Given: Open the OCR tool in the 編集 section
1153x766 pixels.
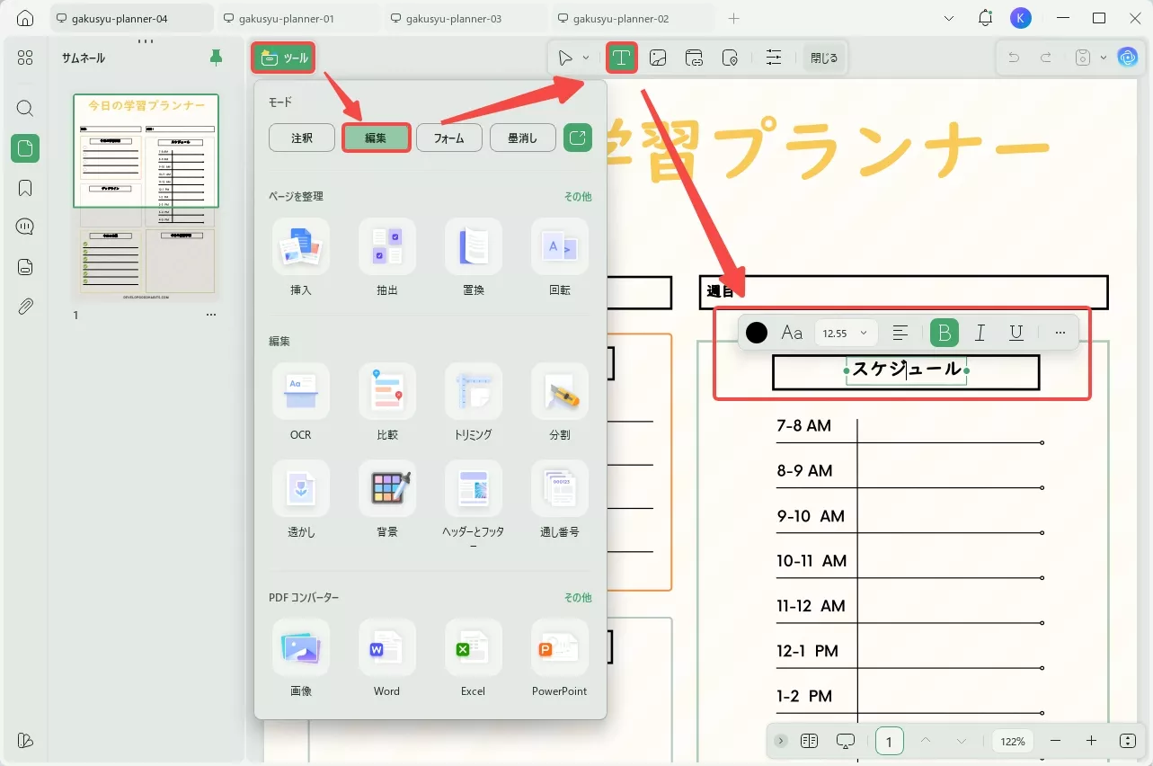Looking at the screenshot, I should tap(300, 392).
